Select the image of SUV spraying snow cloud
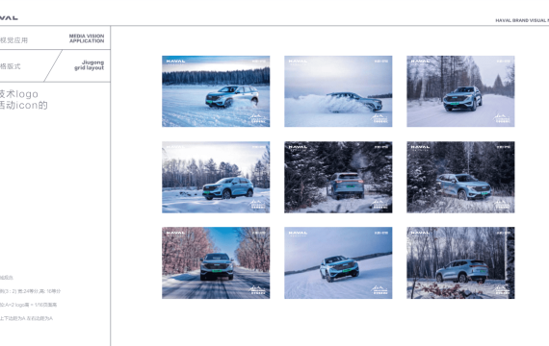This screenshot has width=549, height=346. pyautogui.click(x=338, y=91)
